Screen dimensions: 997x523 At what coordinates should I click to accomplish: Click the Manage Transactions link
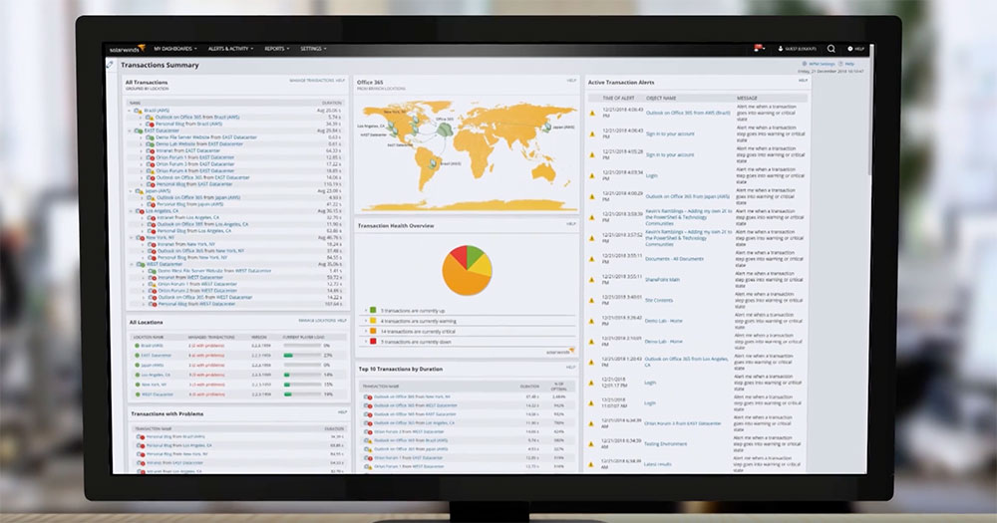(311, 81)
